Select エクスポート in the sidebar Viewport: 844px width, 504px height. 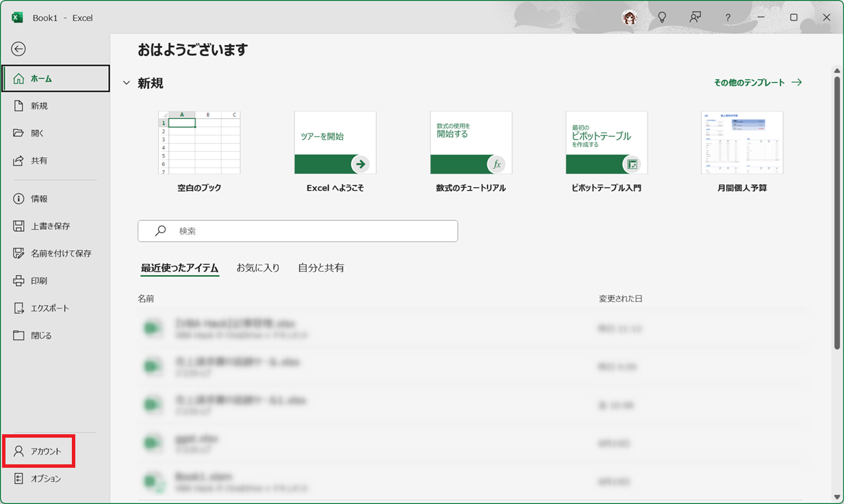[x=55, y=308]
